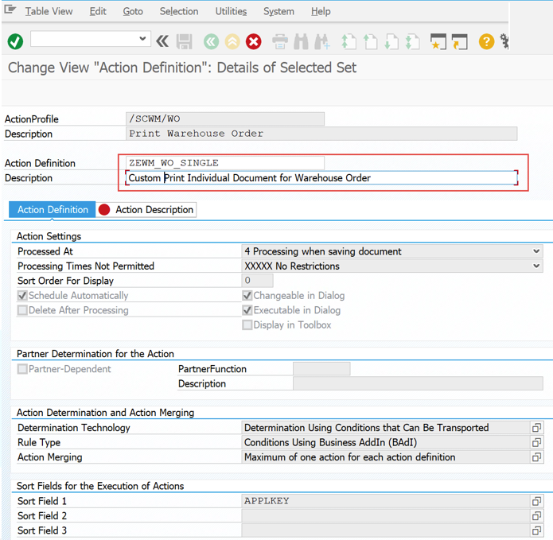Viewport: 553px width, 540px height.
Task: Open the Utilities menu
Action: 231,11
